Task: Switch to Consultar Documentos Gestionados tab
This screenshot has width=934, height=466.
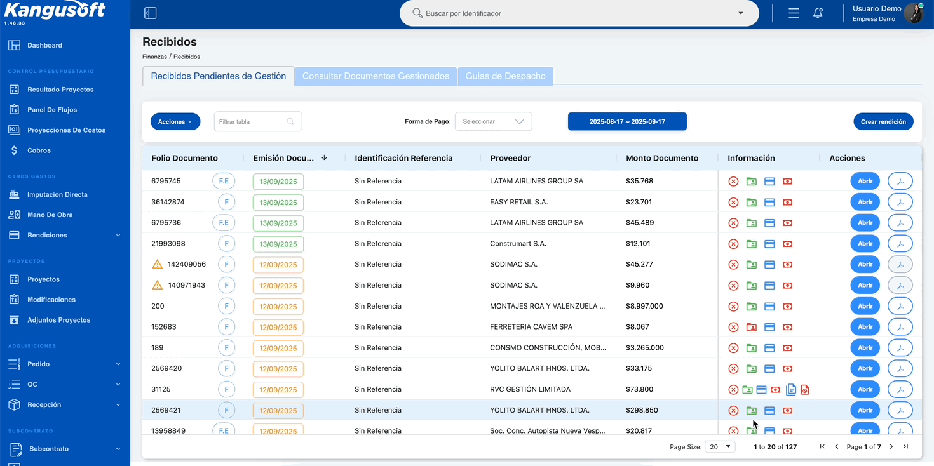Action: pyautogui.click(x=376, y=76)
